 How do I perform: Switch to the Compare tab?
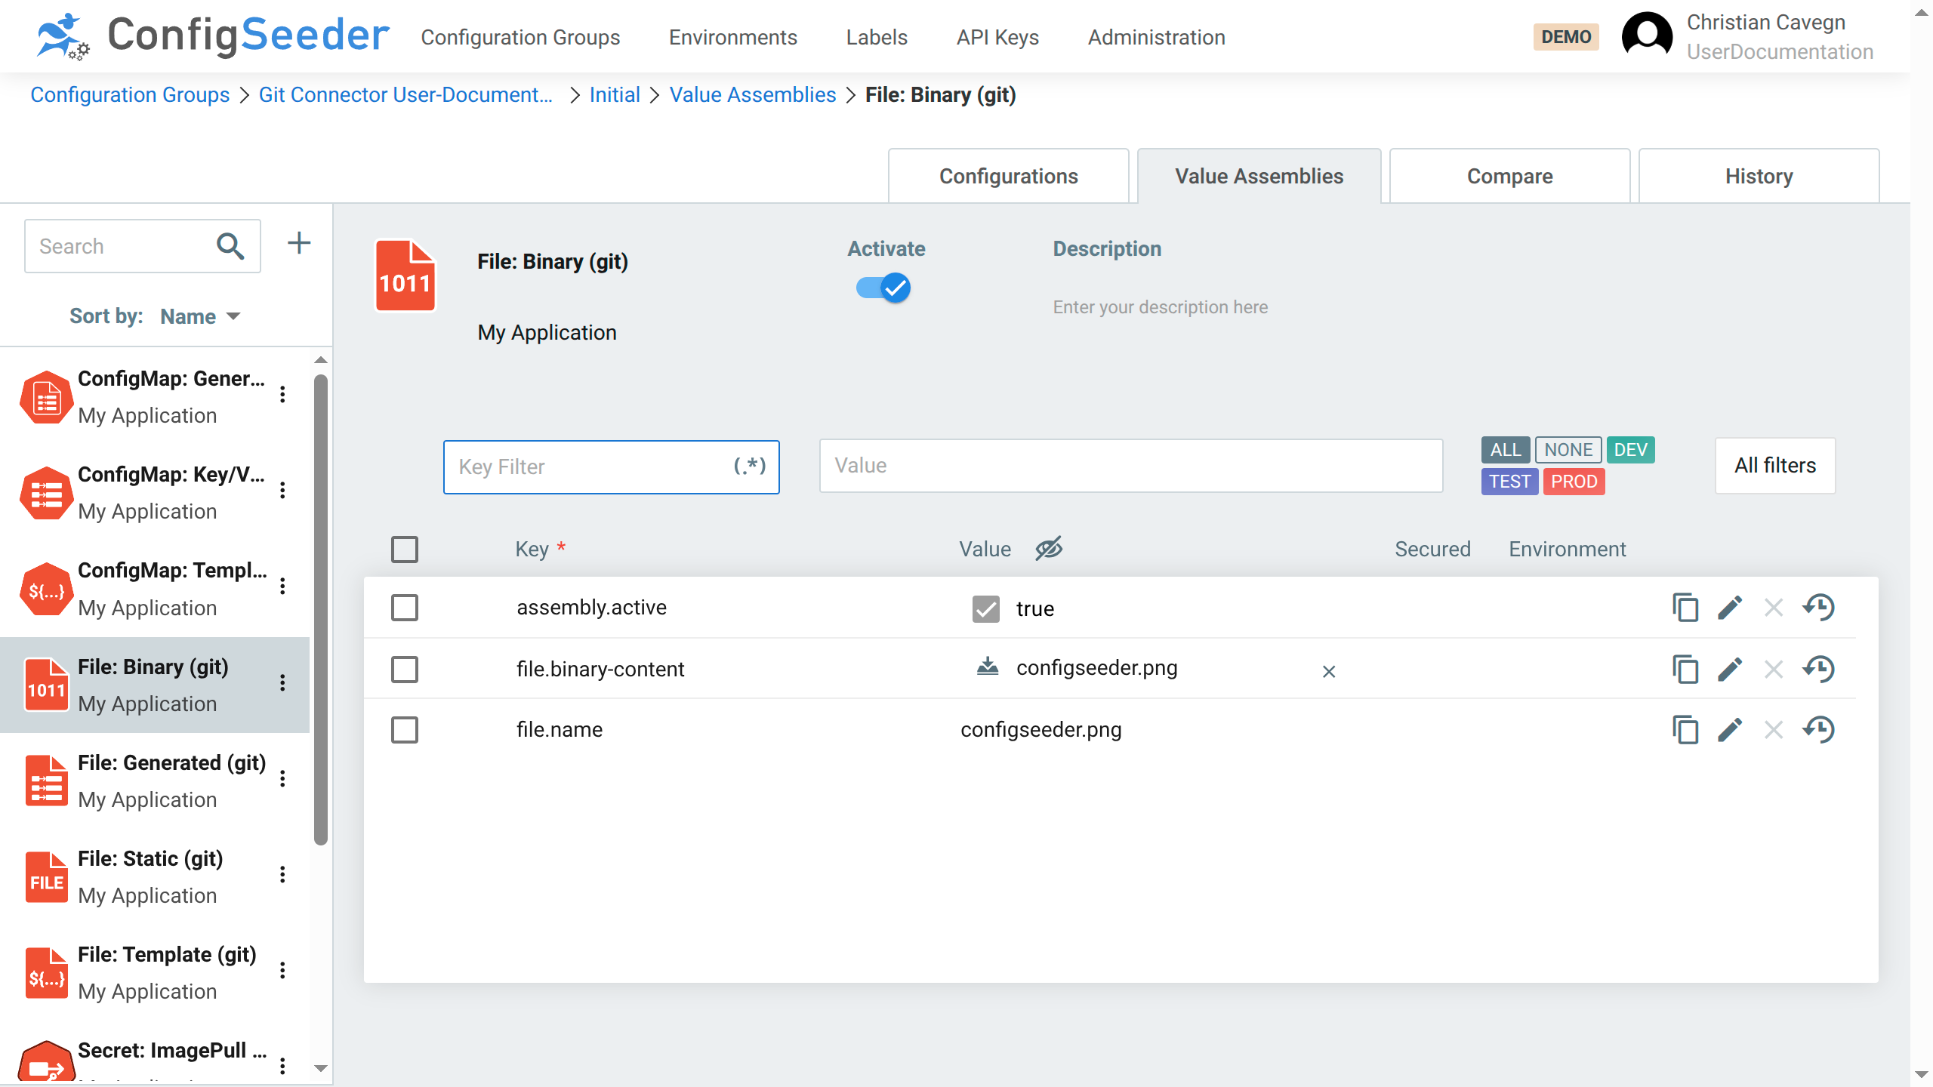coord(1509,176)
